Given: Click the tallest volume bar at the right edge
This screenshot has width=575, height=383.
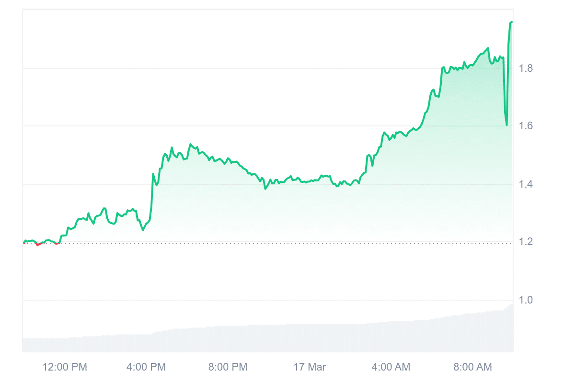Looking at the screenshot, I should click(x=512, y=328).
